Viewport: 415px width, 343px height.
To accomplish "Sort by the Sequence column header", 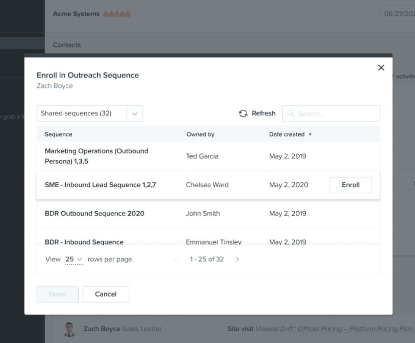I will pyautogui.click(x=58, y=134).
